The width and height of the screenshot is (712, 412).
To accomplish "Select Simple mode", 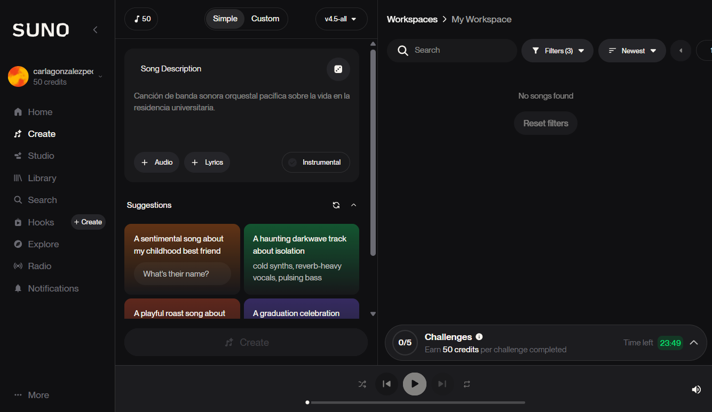I will (x=225, y=19).
